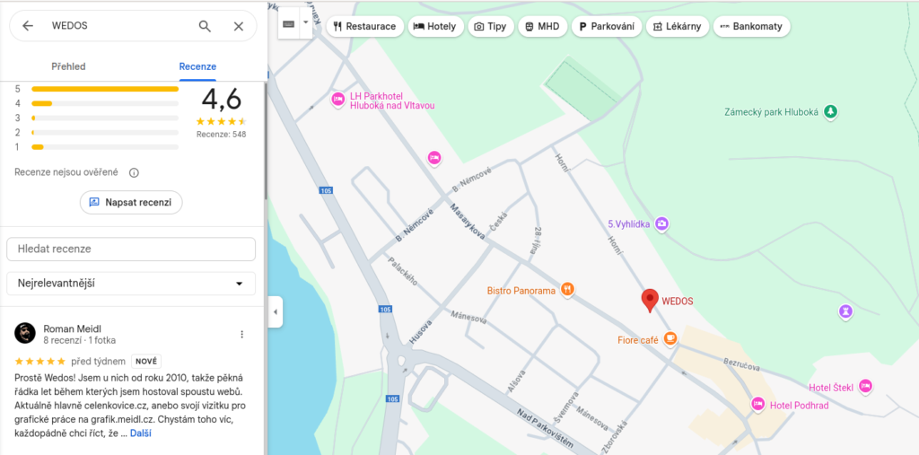Filter reviews by 5-star bar

105,89
